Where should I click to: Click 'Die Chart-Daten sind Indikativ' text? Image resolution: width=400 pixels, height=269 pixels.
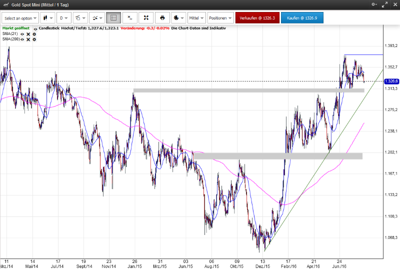[198, 28]
